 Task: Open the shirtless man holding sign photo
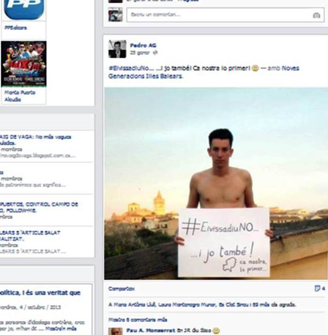click(x=216, y=183)
